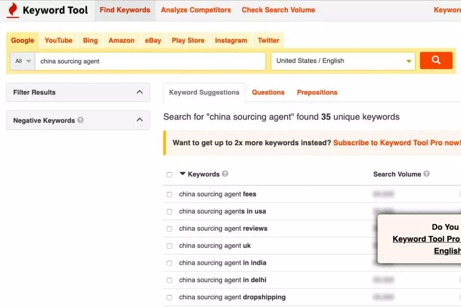Check the select-all keywords checkbox
The height and width of the screenshot is (307, 461).
pyautogui.click(x=169, y=174)
